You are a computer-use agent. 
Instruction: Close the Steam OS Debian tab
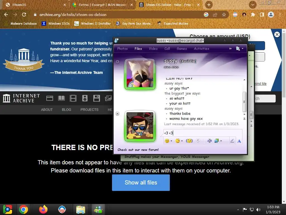click(198, 5)
